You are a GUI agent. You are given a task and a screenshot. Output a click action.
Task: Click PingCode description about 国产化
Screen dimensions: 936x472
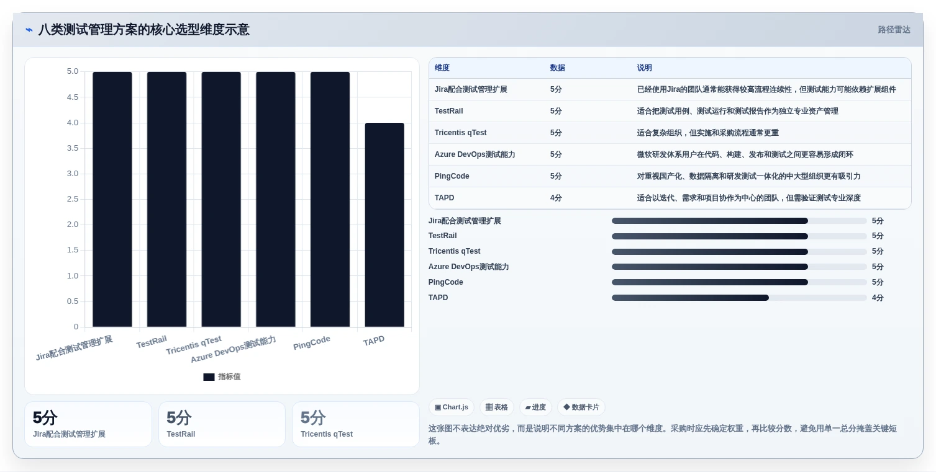pyautogui.click(x=749, y=176)
